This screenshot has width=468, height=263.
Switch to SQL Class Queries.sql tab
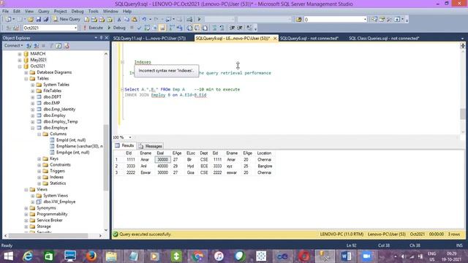pyautogui.click(x=384, y=38)
